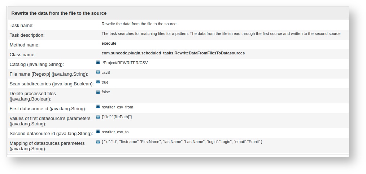The height and width of the screenshot is (174, 366).
Task: Select the ./Project/REWRITER/CSV catalog value
Action: click(125, 63)
